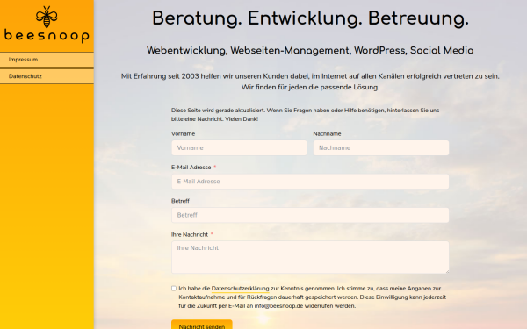
Task: Click the heading 'Beratung. Entwicklung. Betreuung.'
Action: tap(310, 18)
